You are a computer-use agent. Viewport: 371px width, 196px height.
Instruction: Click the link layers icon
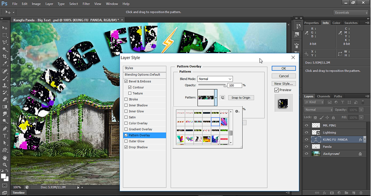point(317,193)
